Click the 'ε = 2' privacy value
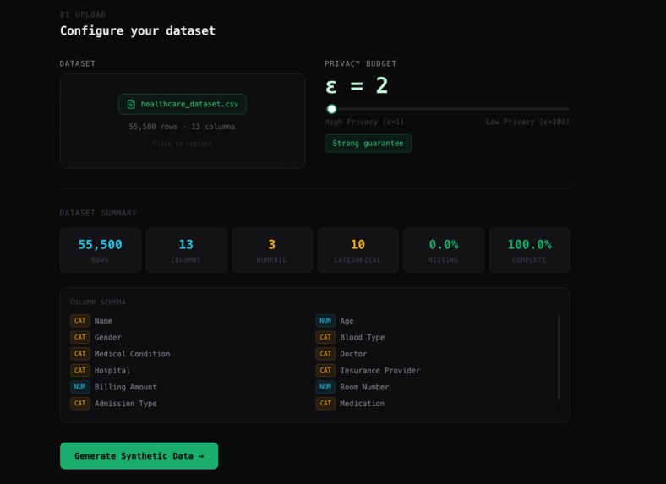The height and width of the screenshot is (484, 666). [x=357, y=86]
